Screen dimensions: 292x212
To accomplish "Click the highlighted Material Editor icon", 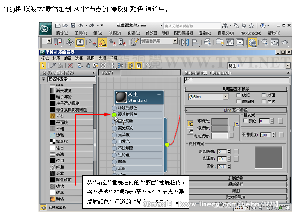I will tap(252, 43).
